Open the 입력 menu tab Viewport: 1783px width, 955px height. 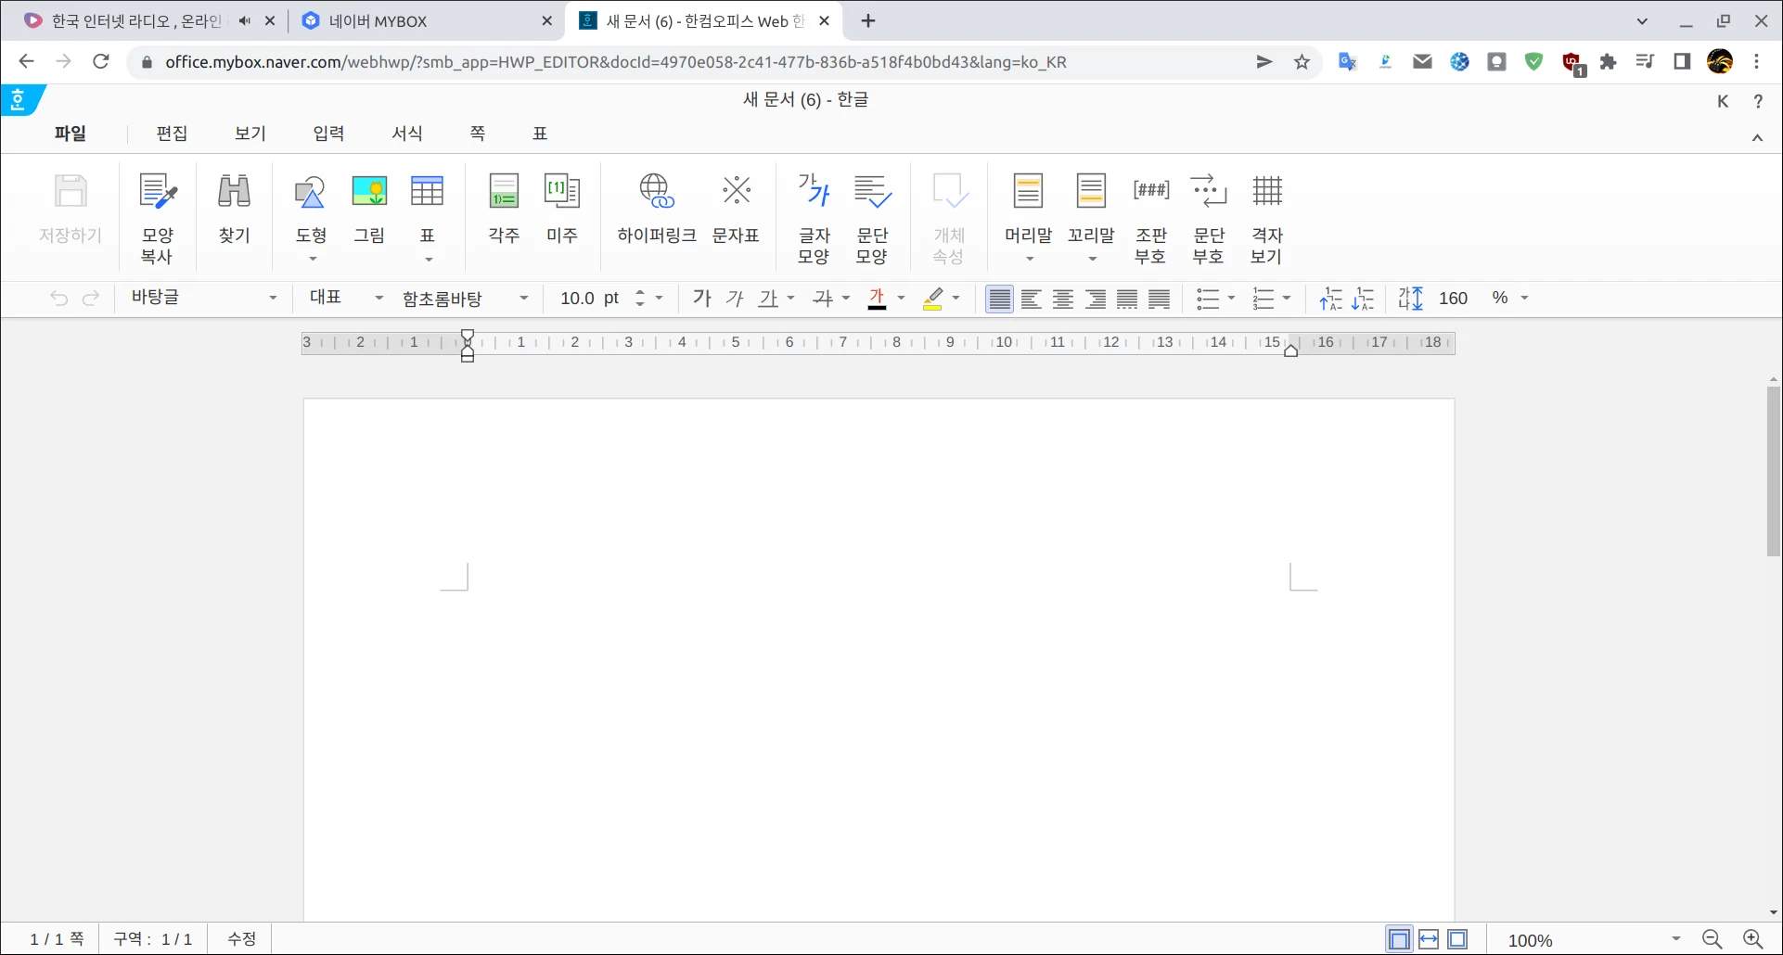pyautogui.click(x=328, y=134)
